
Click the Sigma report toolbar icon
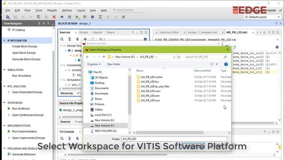click(x=100, y=17)
